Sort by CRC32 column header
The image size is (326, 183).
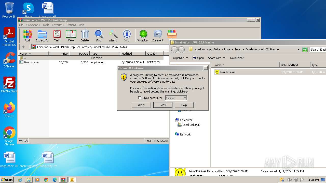point(154,54)
